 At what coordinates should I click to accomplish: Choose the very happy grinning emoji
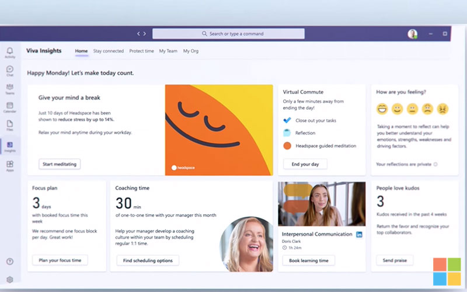pyautogui.click(x=382, y=109)
